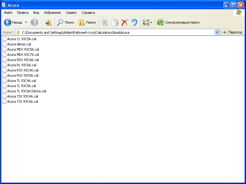Click the Move To folder icon

pos(105,22)
